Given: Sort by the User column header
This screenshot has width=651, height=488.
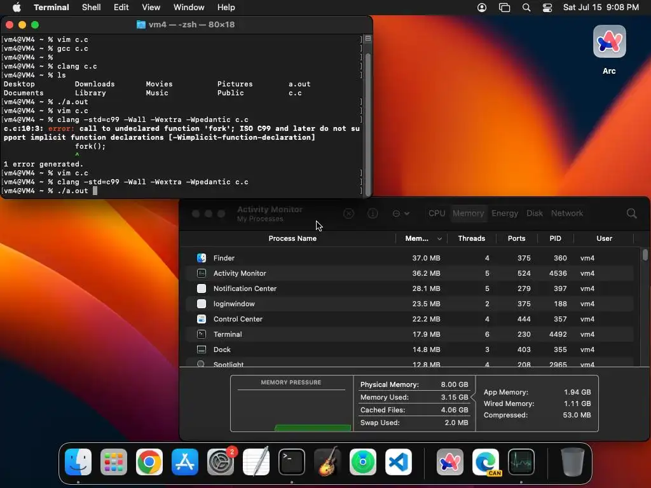Looking at the screenshot, I should [x=604, y=239].
